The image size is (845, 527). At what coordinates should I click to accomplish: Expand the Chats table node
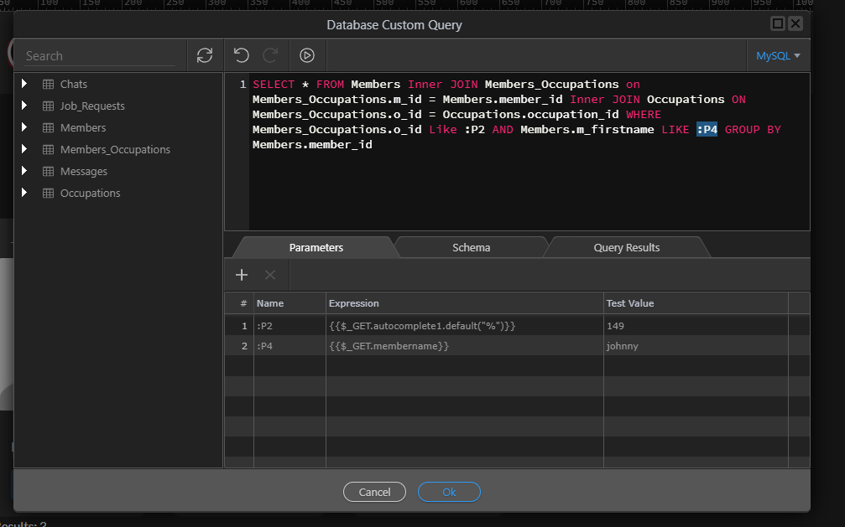(24, 84)
